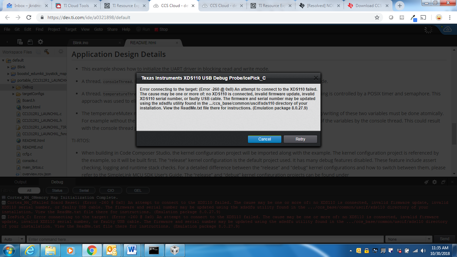The height and width of the screenshot is (257, 457).
Task: Open the settings gear in left toolbar
Action: [x=40, y=42]
